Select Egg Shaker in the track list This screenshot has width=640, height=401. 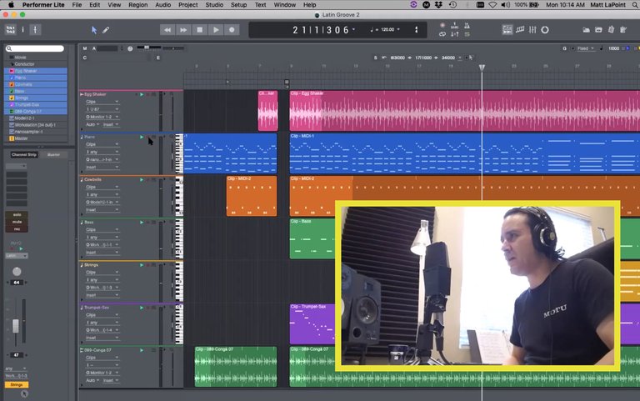36,71
